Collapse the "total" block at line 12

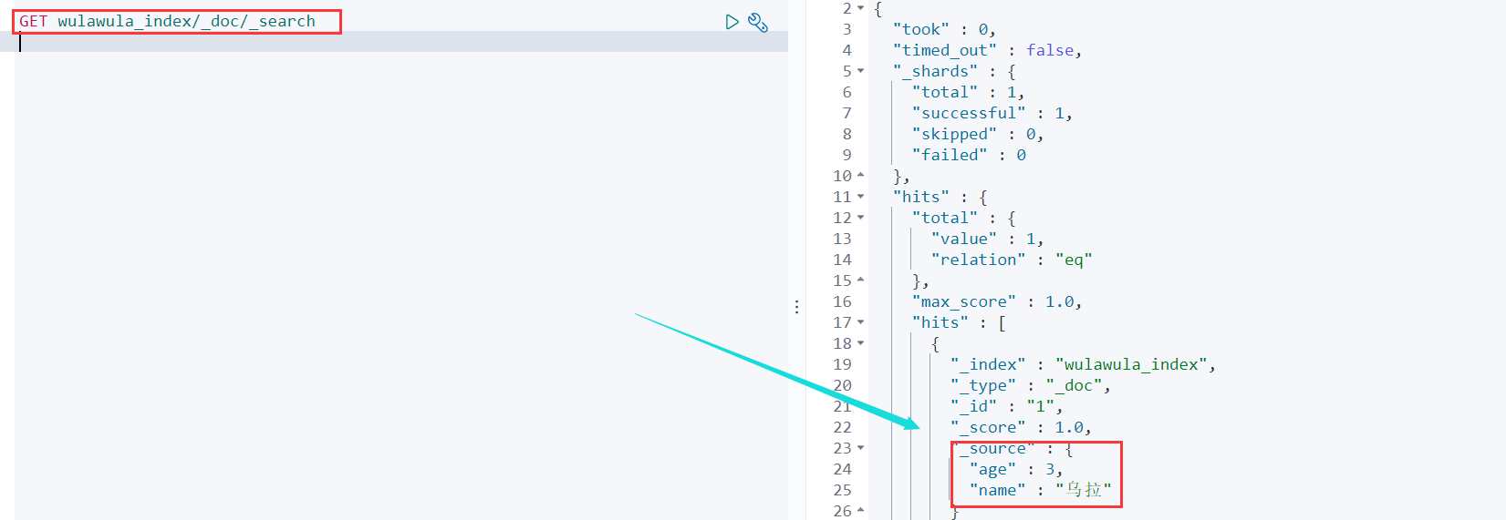(860, 218)
